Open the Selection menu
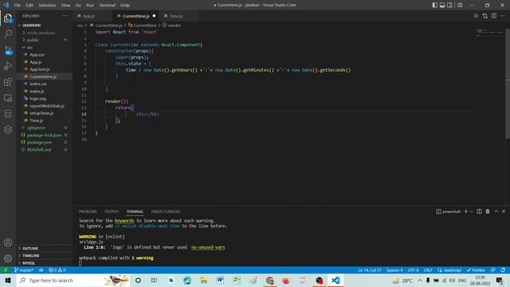The width and height of the screenshot is (510, 287). click(47, 6)
